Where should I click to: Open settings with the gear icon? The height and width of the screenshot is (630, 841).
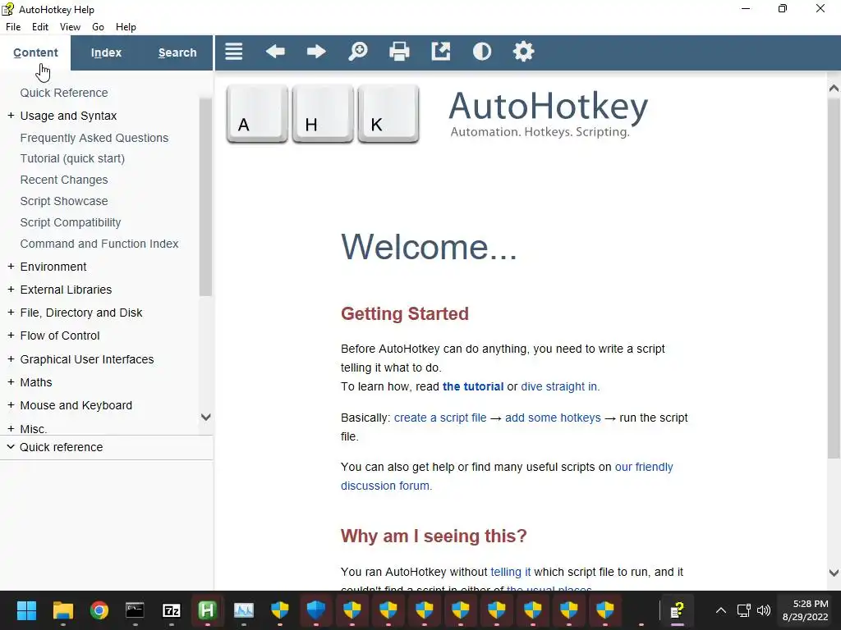click(x=523, y=52)
